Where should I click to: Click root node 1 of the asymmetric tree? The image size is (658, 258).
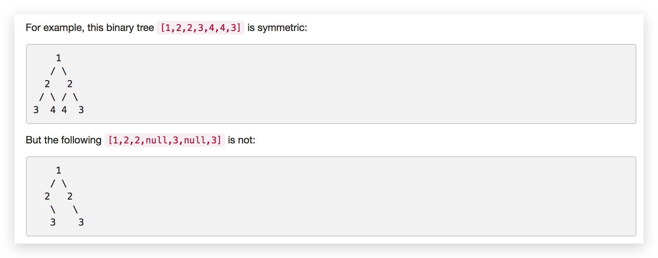click(x=58, y=170)
